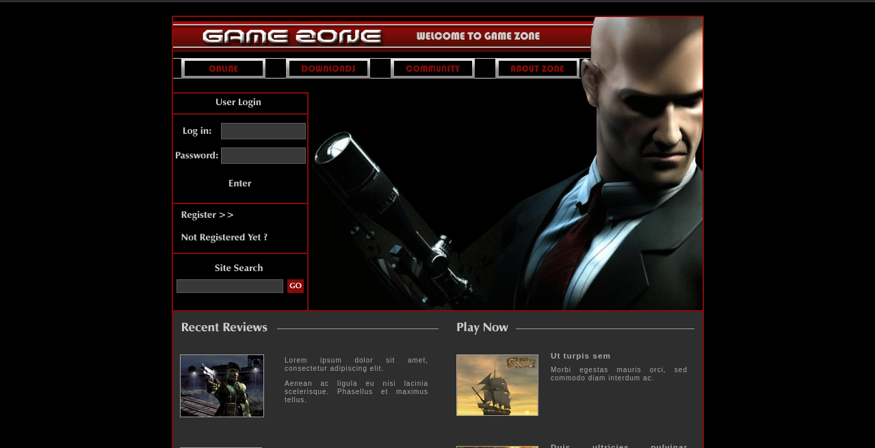The width and height of the screenshot is (875, 448).
Task: Open the About Zone menu tab
Action: point(538,68)
